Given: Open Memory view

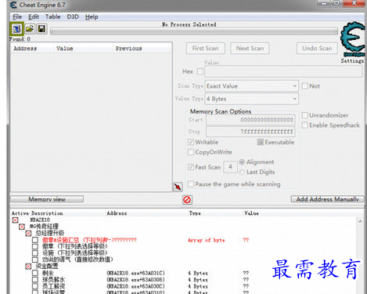Looking at the screenshot, I should (x=47, y=199).
